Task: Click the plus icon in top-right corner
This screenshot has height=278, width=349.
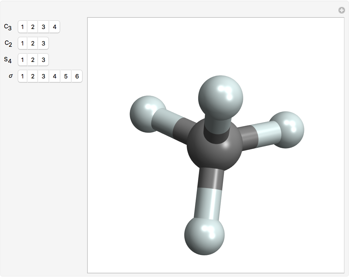Action: pyautogui.click(x=341, y=11)
